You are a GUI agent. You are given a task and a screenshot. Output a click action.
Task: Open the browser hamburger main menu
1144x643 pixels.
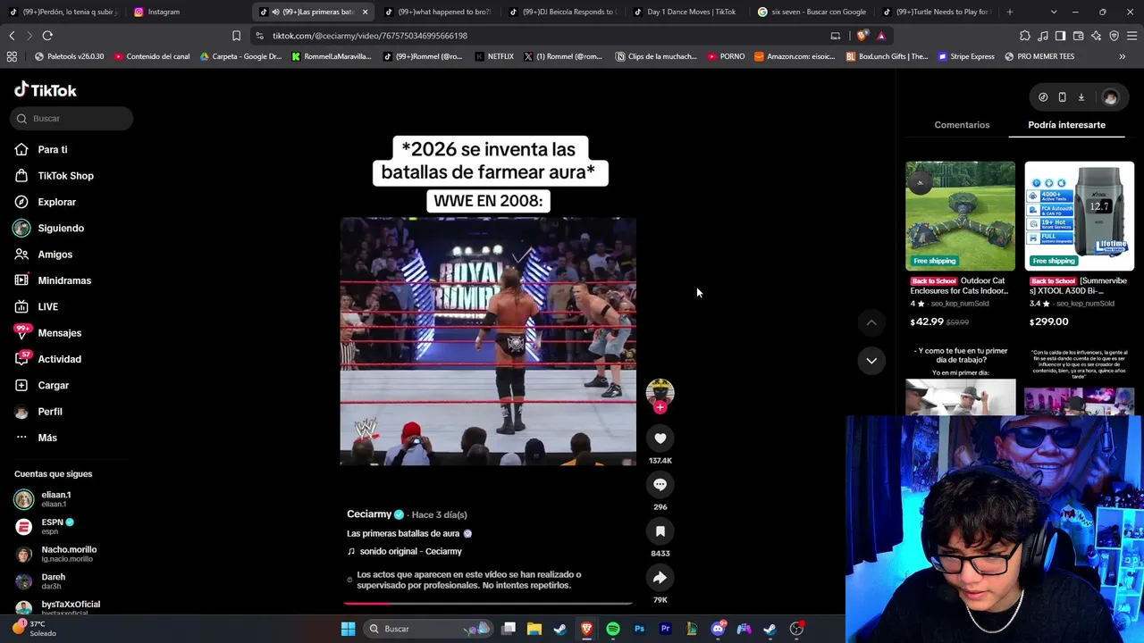[1132, 36]
